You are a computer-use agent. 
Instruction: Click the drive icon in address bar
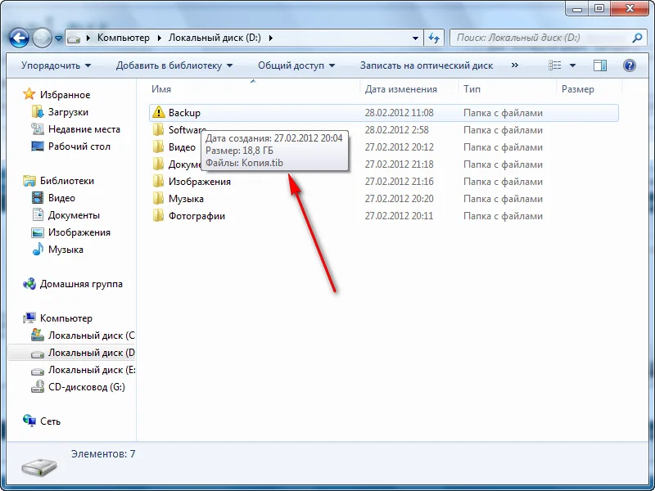point(74,38)
